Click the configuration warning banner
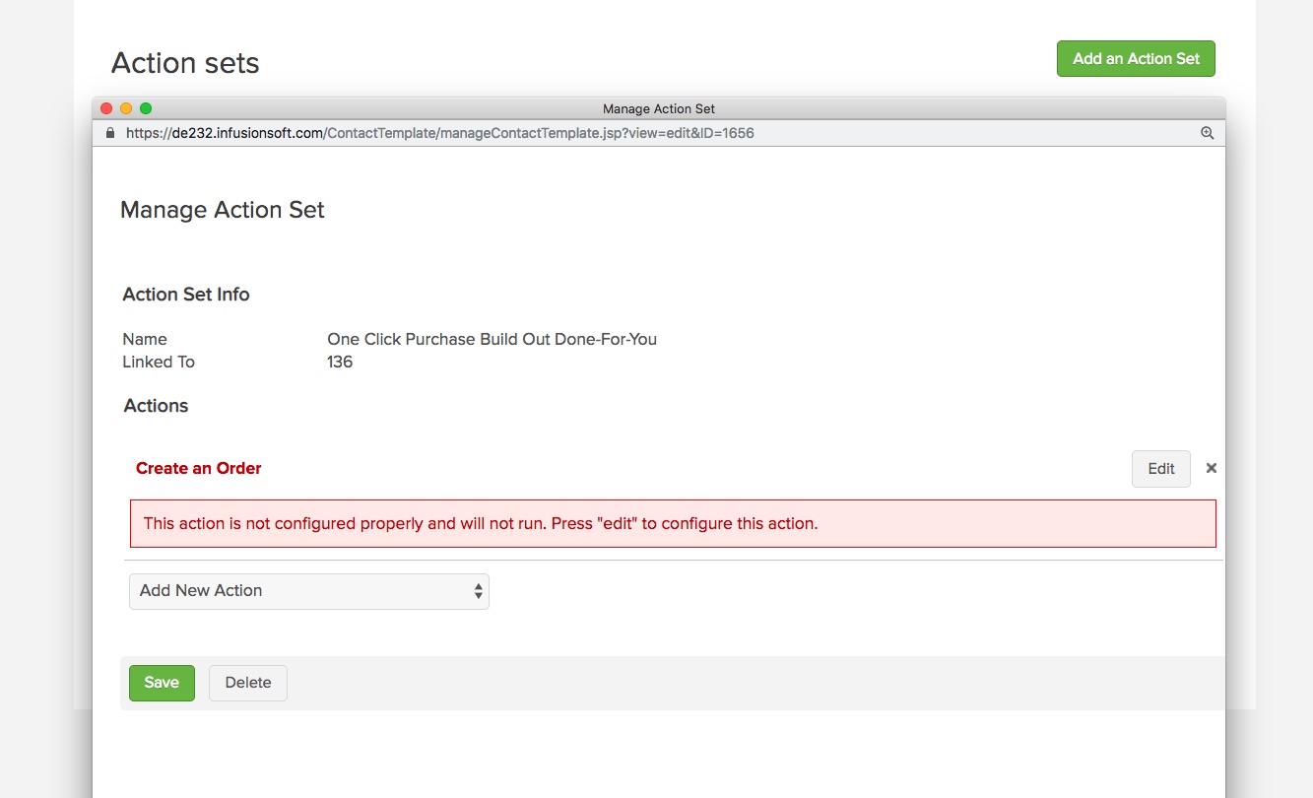Screen dimensions: 1313x798 [673, 523]
